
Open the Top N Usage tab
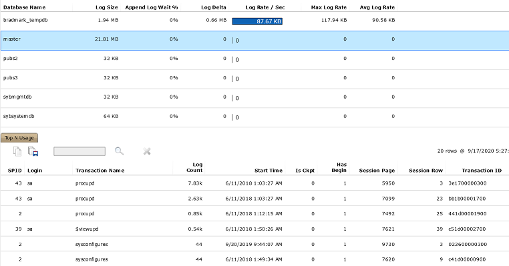point(19,138)
